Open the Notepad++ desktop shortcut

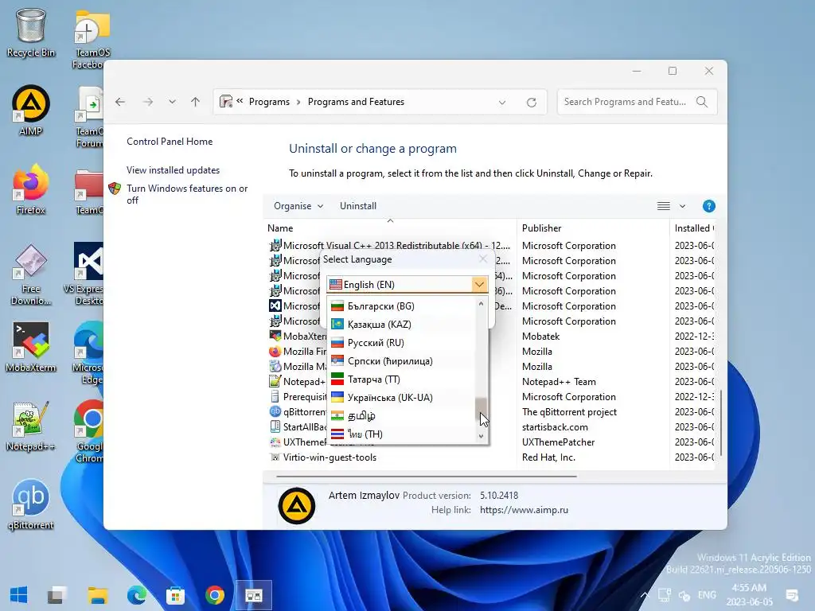coord(31,426)
